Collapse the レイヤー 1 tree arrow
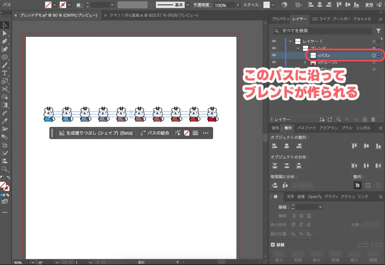The width and height of the screenshot is (385, 265). point(291,41)
